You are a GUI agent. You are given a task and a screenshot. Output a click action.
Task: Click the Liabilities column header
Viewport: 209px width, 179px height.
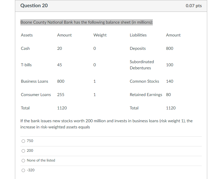point(138,35)
